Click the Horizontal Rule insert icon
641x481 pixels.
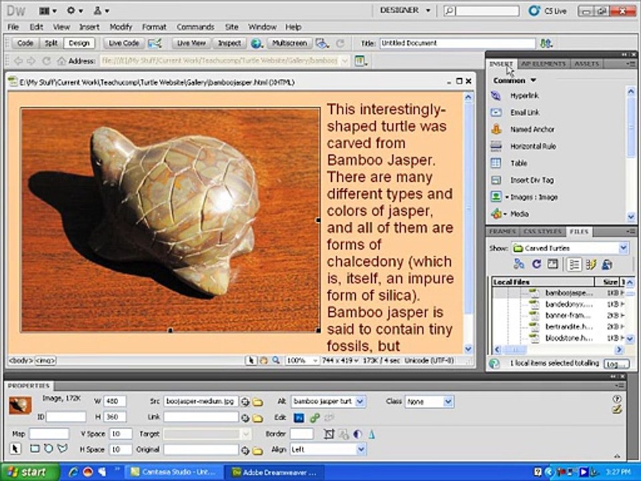tap(495, 146)
